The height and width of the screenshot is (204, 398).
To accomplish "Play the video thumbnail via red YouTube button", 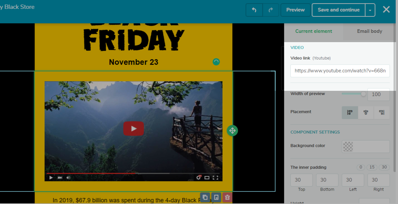I will [x=133, y=129].
